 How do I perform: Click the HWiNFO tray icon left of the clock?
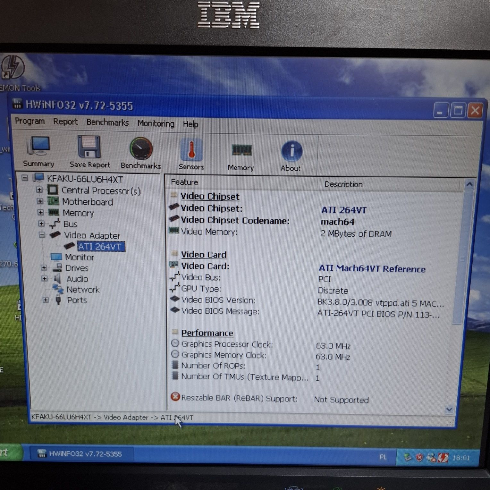coord(443,458)
